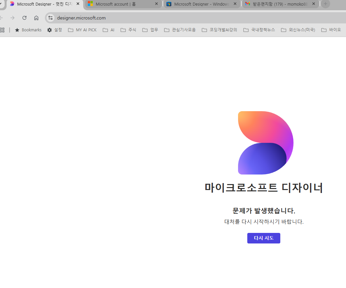The image size is (346, 288).
Task: Open the 코딩개발AI강의 bookmark folder
Action: click(219, 30)
